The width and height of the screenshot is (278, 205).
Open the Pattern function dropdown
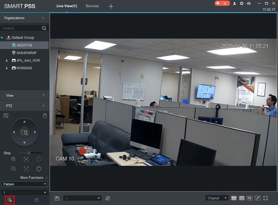(24, 184)
